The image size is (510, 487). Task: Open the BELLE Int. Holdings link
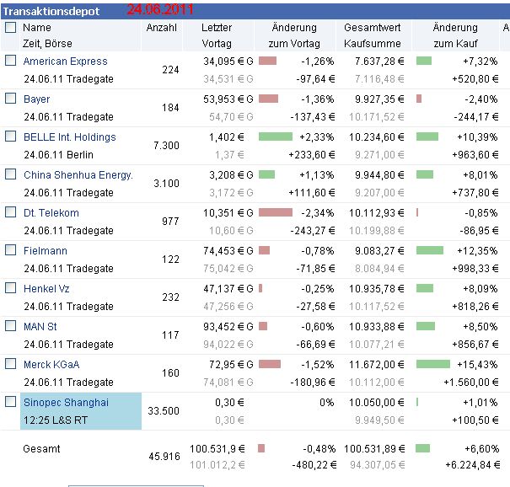[70, 137]
